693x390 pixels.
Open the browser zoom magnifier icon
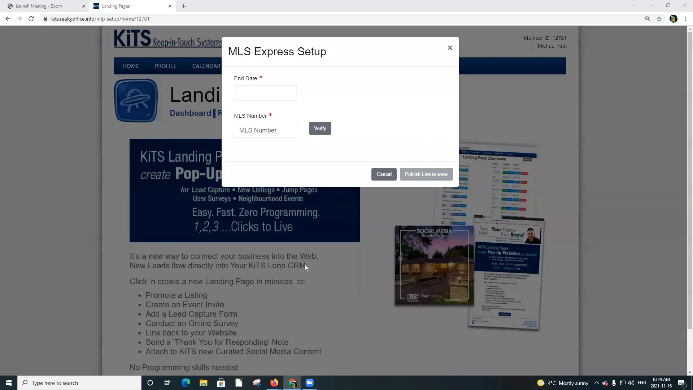tap(648, 19)
